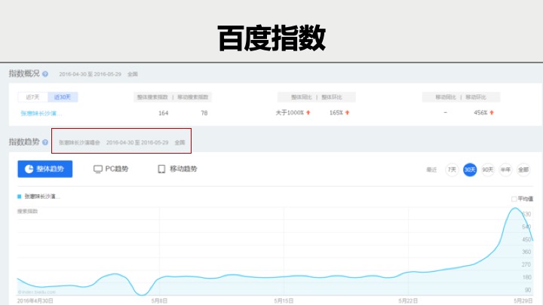Click the overall search index value 164
This screenshot has width=543, height=305.
(x=164, y=113)
